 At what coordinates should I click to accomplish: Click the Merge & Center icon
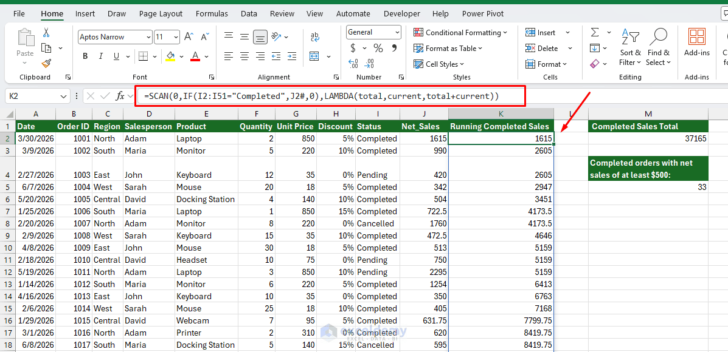tap(314, 56)
